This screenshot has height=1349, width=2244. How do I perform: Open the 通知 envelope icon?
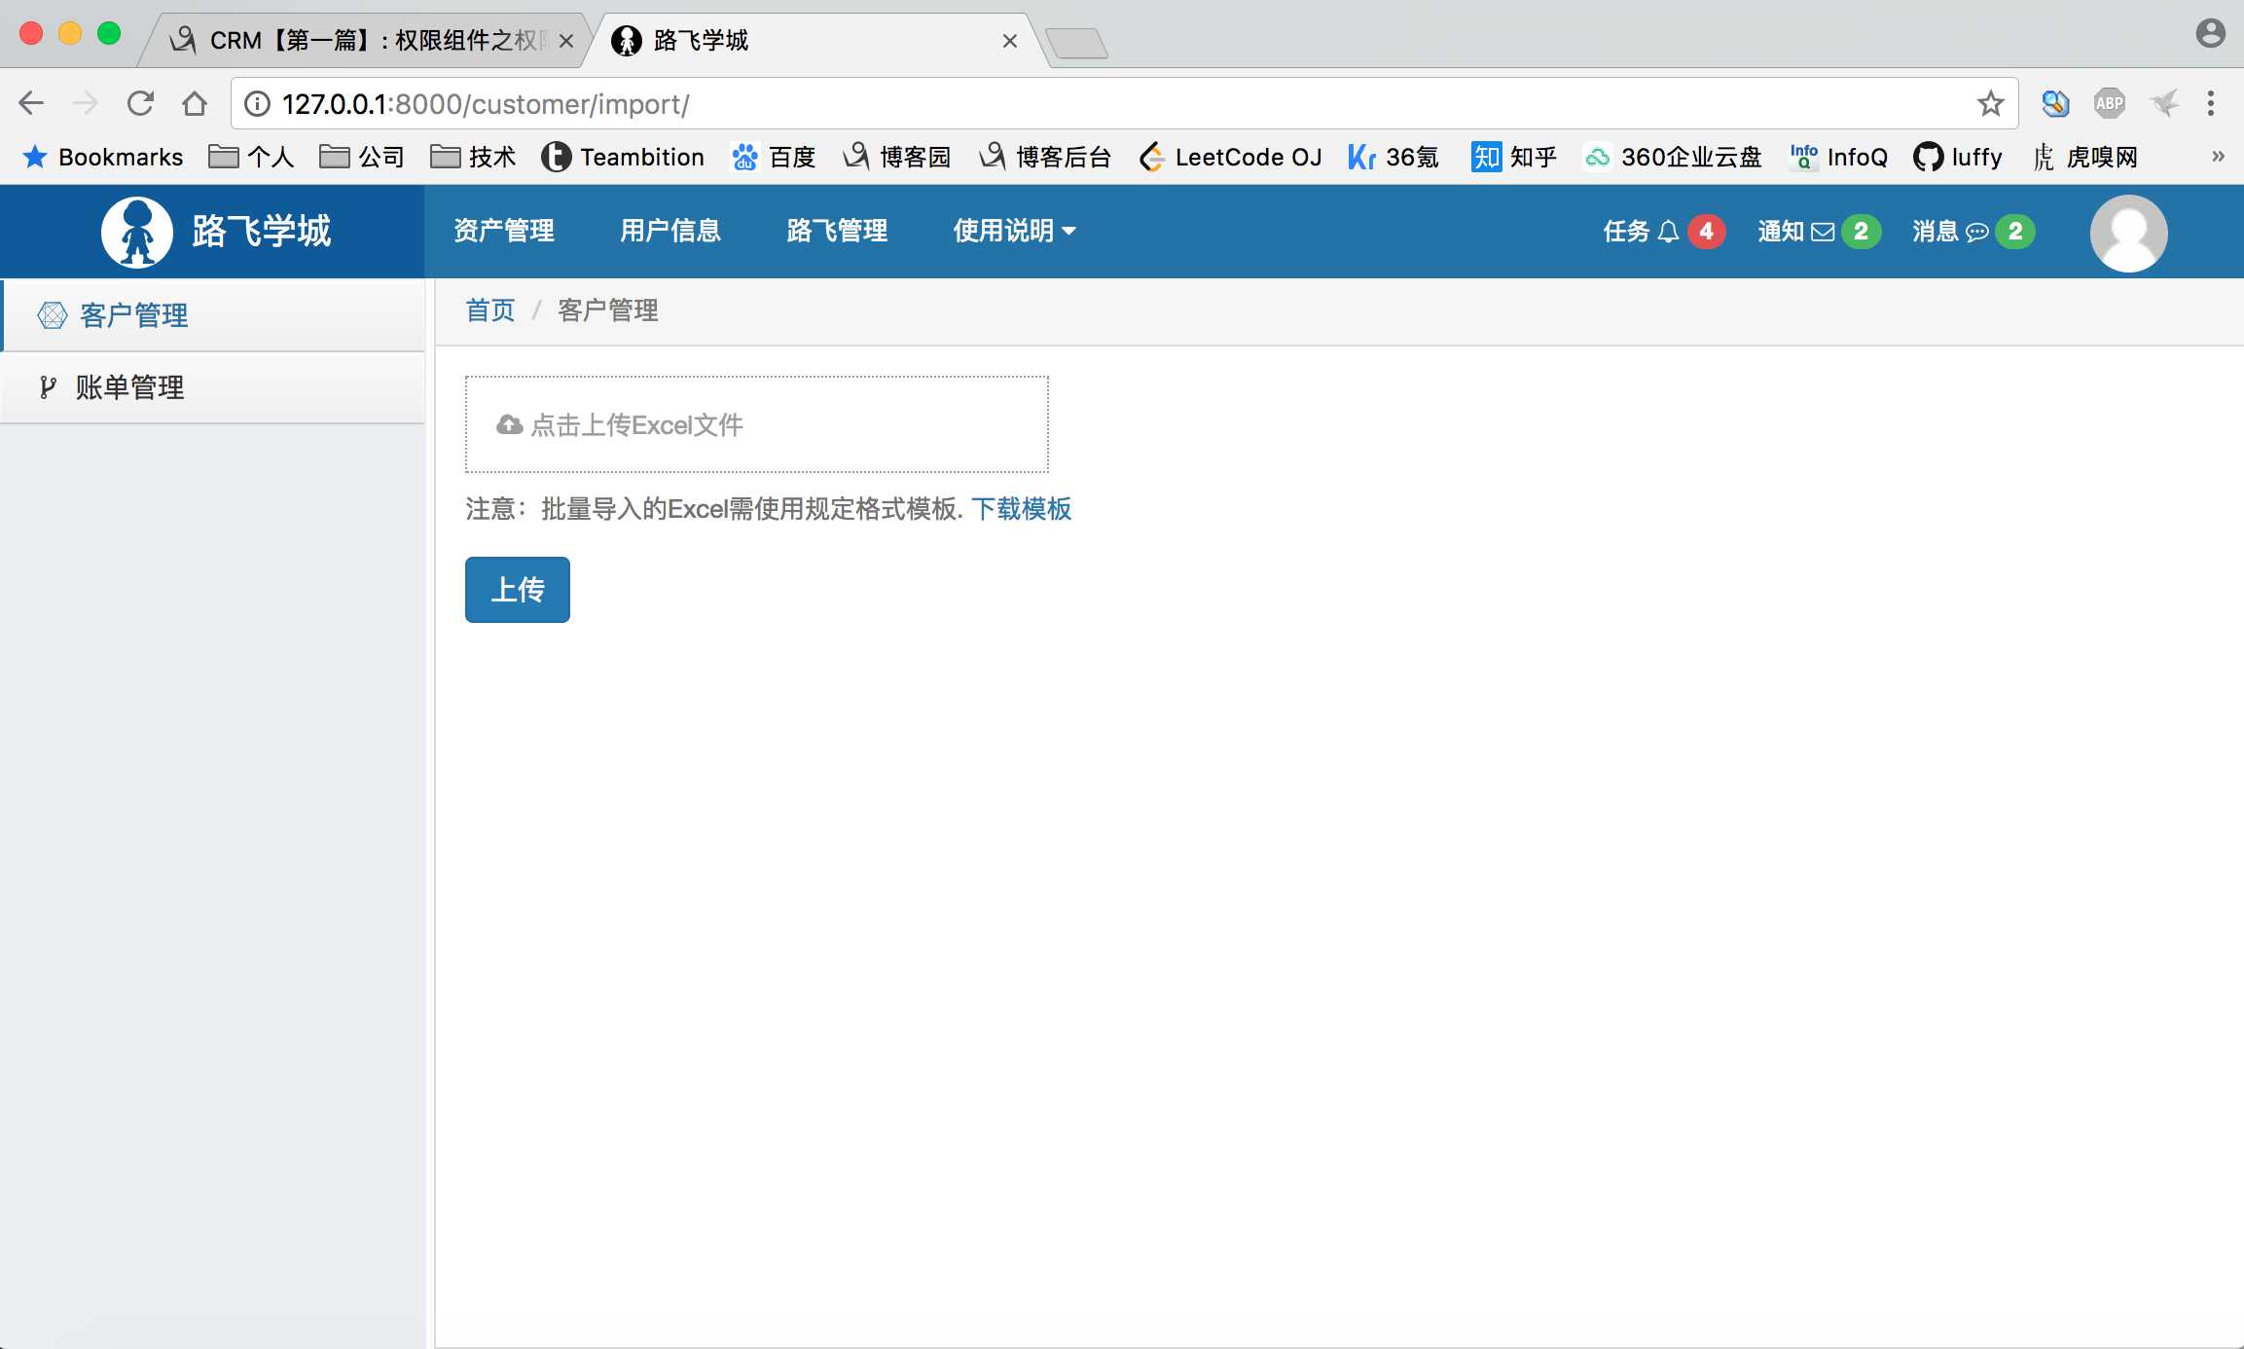pos(1822,231)
